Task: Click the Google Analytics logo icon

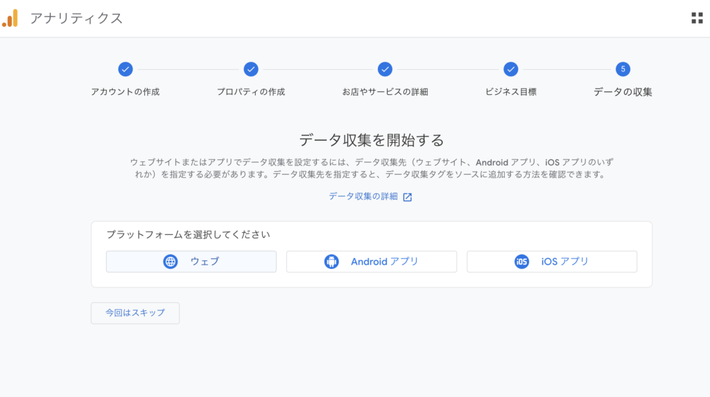Action: (x=10, y=18)
